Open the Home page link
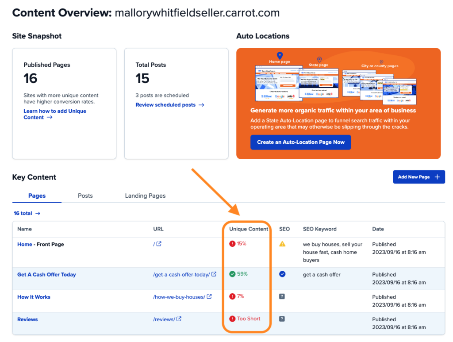The height and width of the screenshot is (342, 453). click(x=25, y=244)
